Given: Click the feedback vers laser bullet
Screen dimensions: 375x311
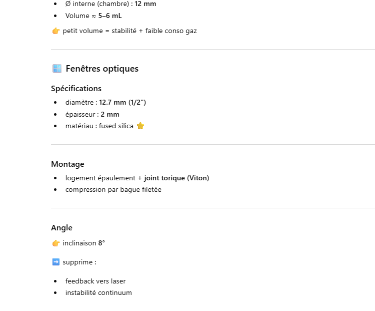Looking at the screenshot, I should pos(95,281).
